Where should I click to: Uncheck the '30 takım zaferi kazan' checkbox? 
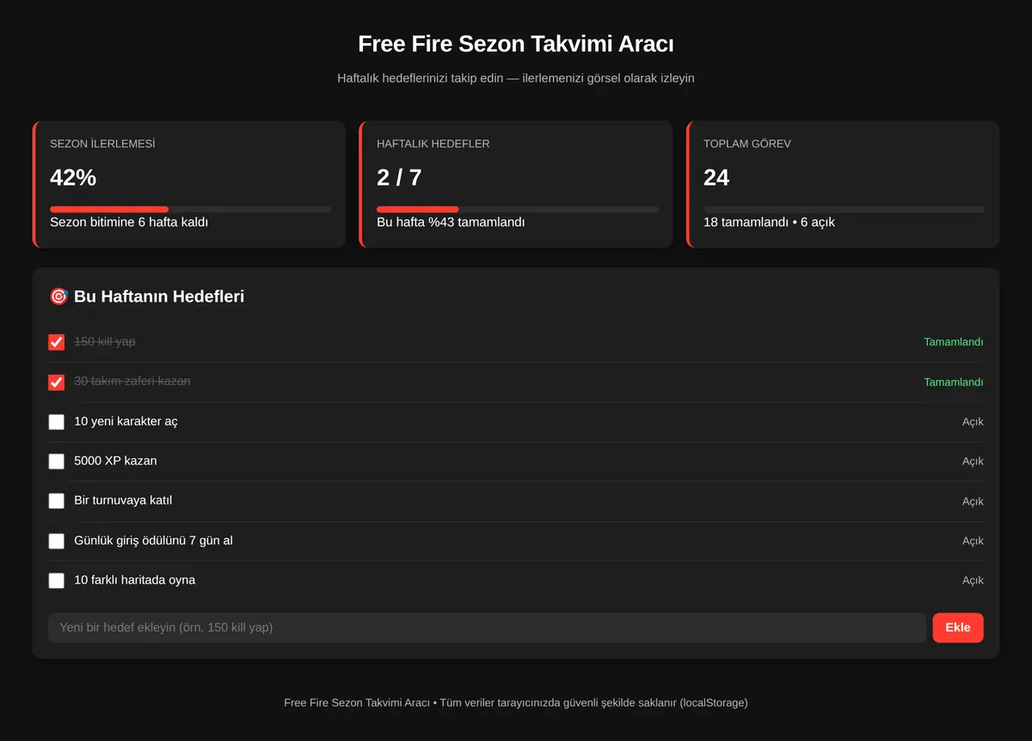coord(57,382)
